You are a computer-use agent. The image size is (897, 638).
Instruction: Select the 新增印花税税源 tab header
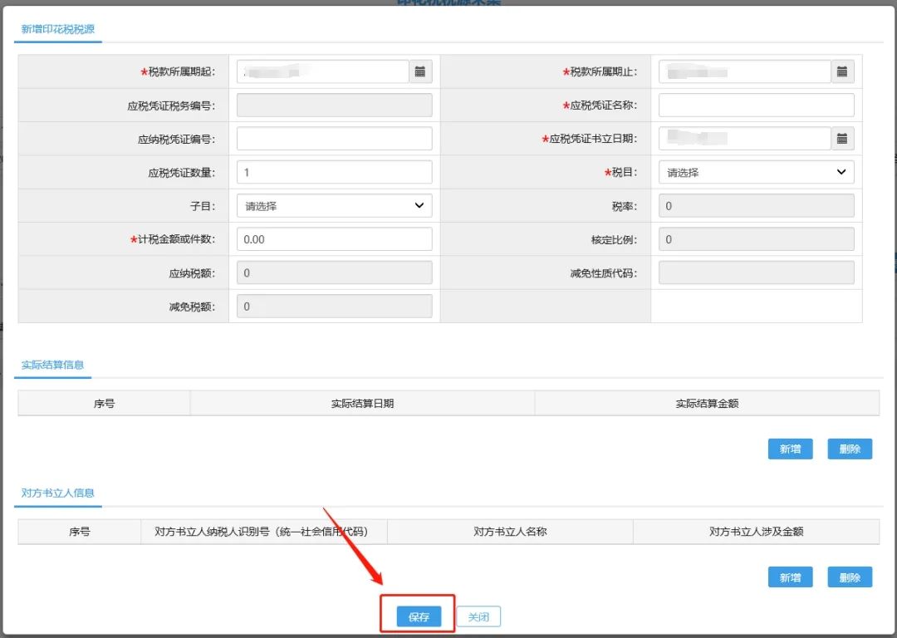tap(58, 29)
